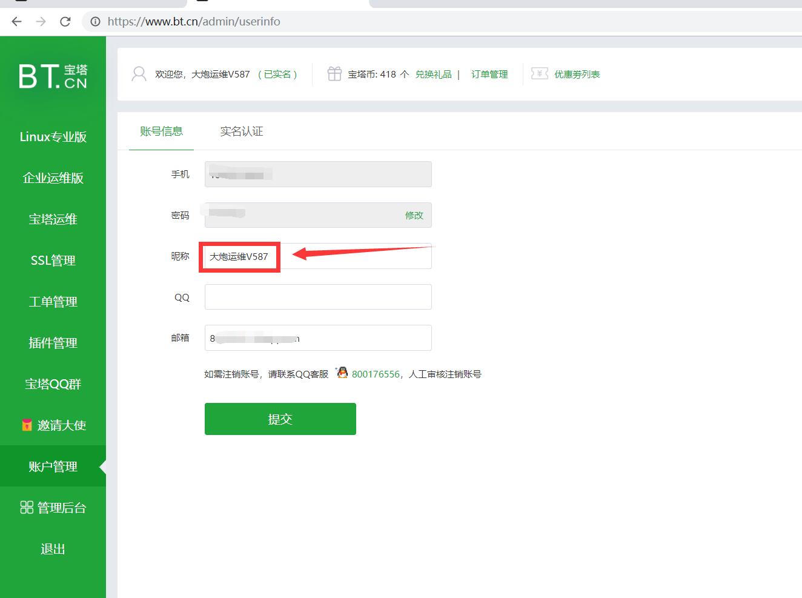This screenshot has height=598, width=802.
Task: Click the red envelope invite icon
Action: tap(27, 425)
